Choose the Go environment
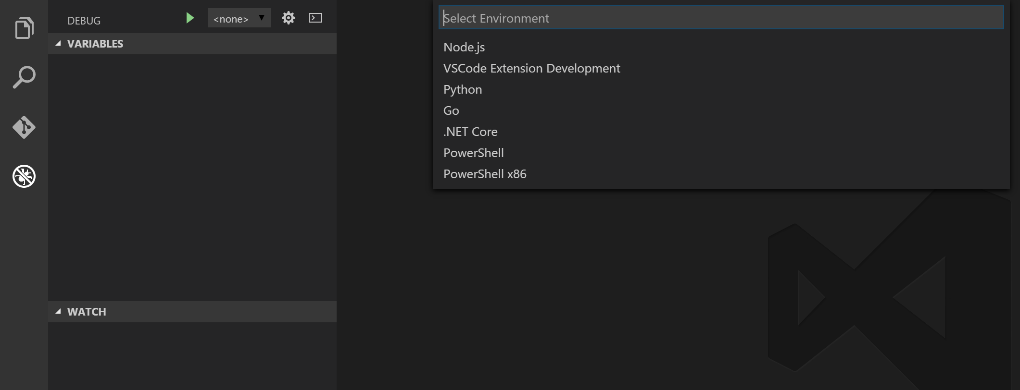1020x390 pixels. 721,110
